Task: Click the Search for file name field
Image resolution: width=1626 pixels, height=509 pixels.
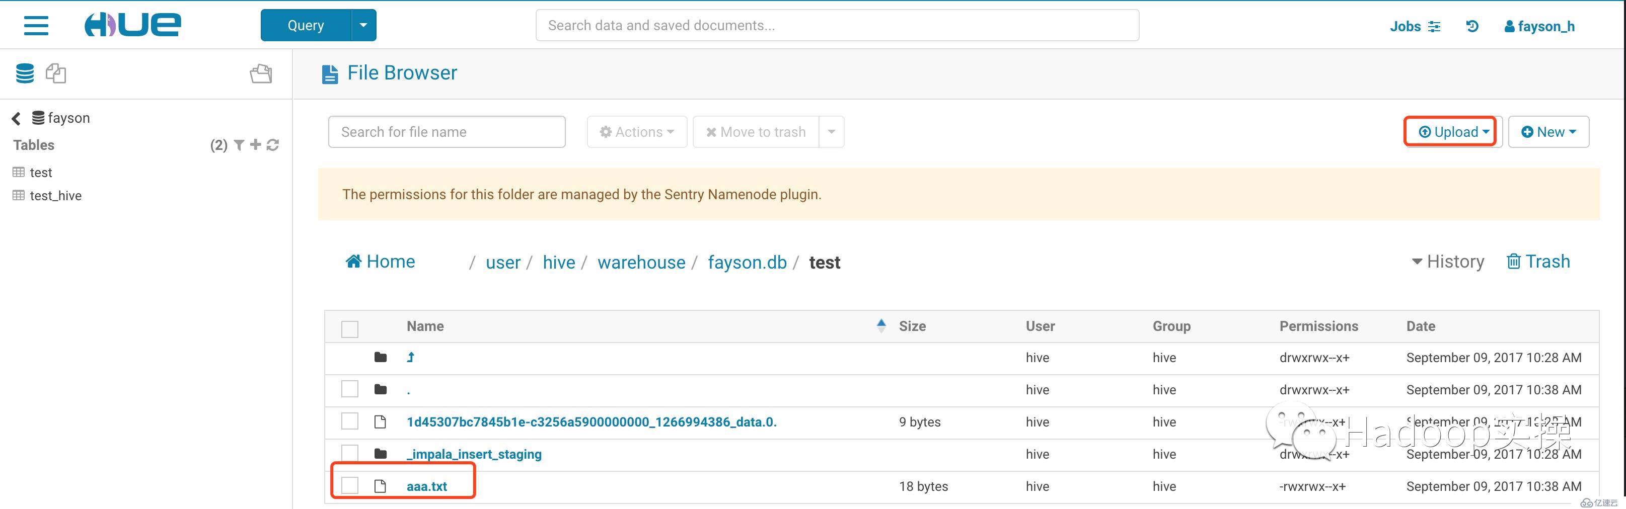Action: [x=446, y=132]
